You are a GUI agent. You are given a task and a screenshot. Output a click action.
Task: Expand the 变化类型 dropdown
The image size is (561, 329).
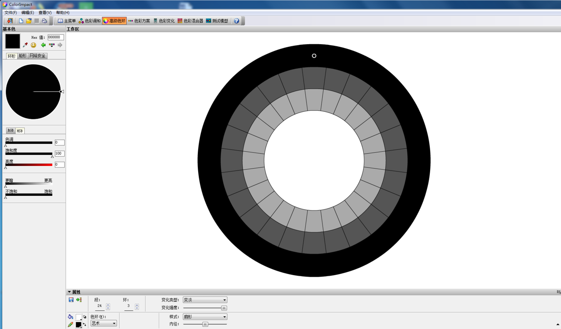[x=205, y=300]
